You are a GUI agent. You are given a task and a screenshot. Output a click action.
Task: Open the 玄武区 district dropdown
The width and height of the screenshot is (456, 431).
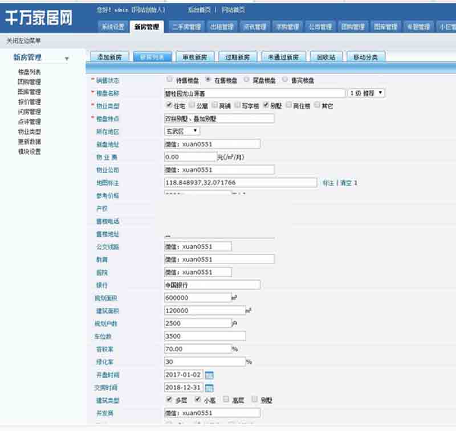[x=182, y=131]
